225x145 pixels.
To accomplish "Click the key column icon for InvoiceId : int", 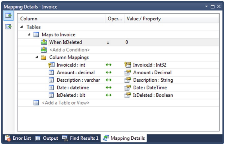I will (51, 65).
